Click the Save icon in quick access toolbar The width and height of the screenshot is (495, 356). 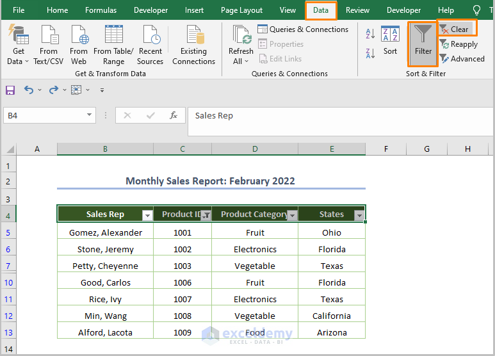click(10, 90)
